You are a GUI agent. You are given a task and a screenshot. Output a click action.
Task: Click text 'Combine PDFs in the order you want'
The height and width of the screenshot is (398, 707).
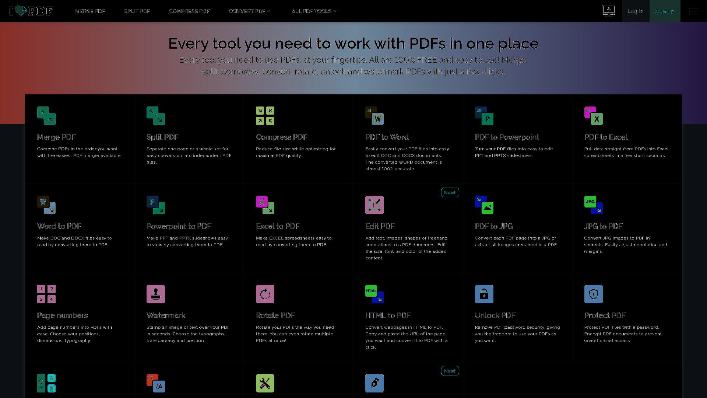[x=77, y=149]
